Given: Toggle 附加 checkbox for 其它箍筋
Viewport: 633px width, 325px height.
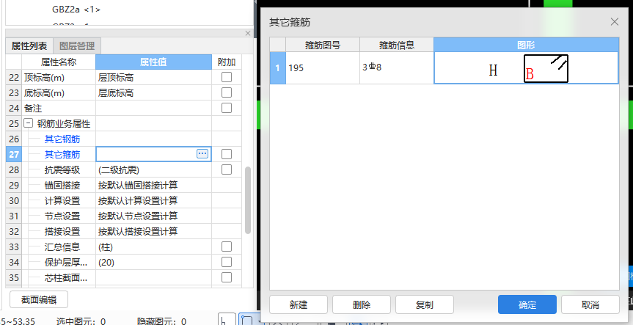Looking at the screenshot, I should pyautogui.click(x=227, y=154).
